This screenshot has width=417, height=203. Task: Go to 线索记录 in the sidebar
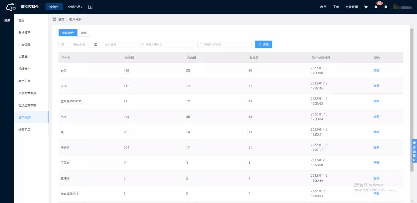click(x=24, y=129)
